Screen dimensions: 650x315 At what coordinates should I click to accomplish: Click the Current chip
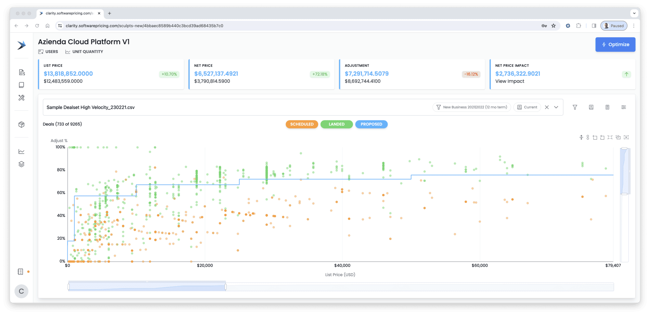click(527, 107)
